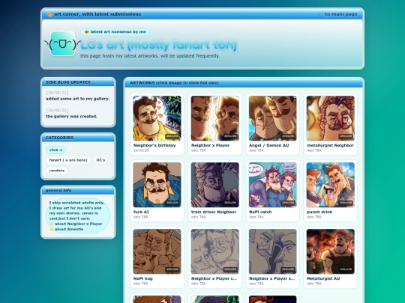Viewport: 405px width, 303px height.
Task: Click the palette icon beside 'art corner' title
Action: point(49,14)
